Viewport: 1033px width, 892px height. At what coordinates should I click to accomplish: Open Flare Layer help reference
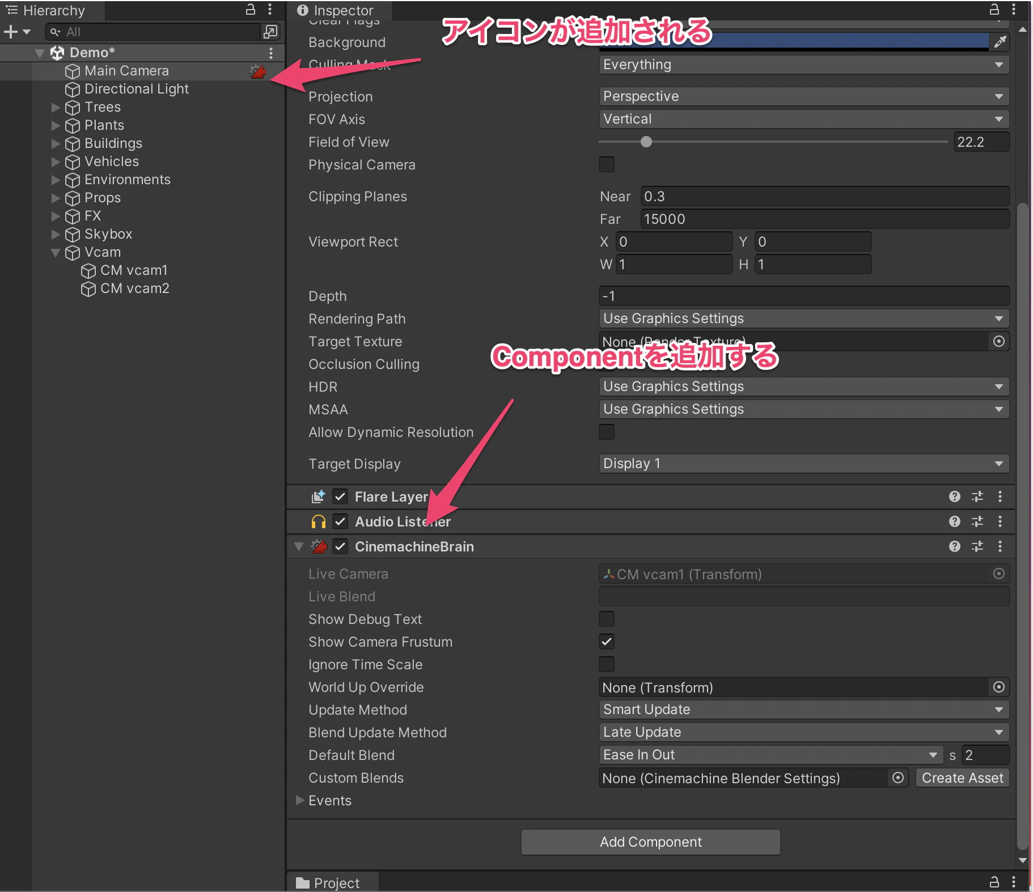955,496
